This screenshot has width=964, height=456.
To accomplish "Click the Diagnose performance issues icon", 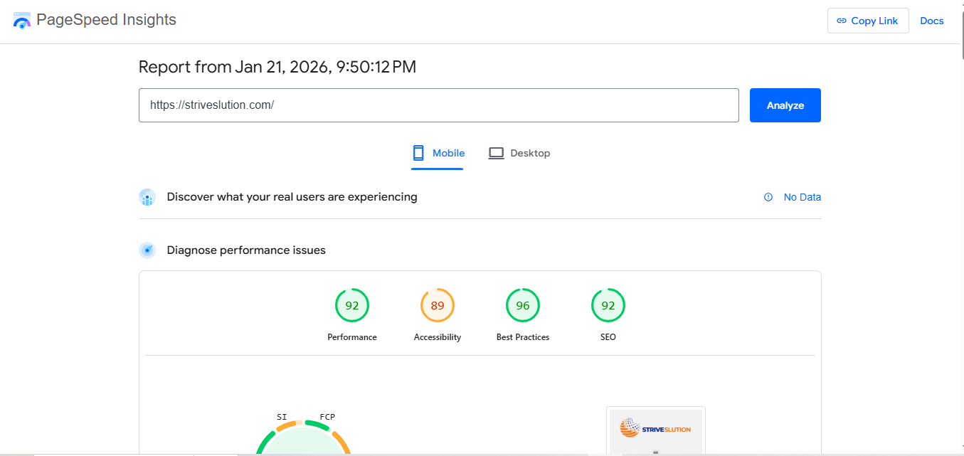I will pyautogui.click(x=147, y=250).
